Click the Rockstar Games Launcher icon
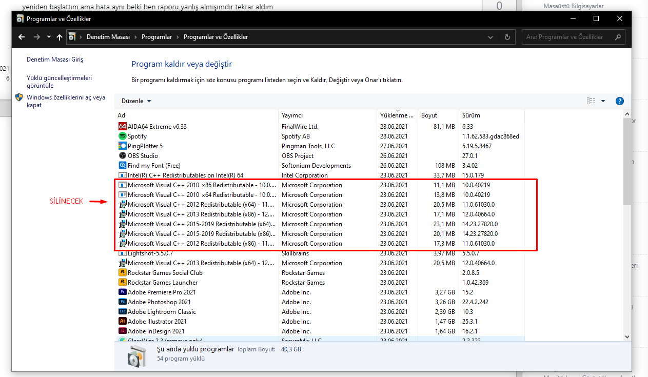Image resolution: width=648 pixels, height=377 pixels. coord(123,282)
